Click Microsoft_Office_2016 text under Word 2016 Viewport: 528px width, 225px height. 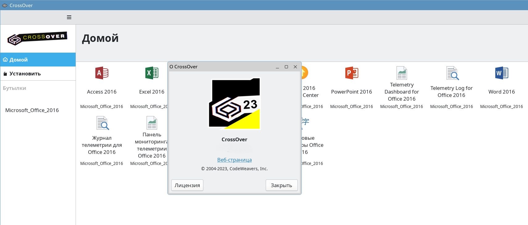[501, 106]
